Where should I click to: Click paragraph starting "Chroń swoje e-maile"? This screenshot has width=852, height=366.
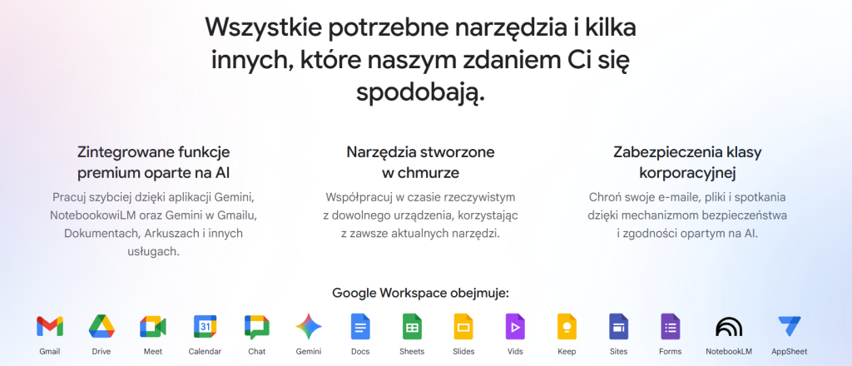(x=687, y=215)
